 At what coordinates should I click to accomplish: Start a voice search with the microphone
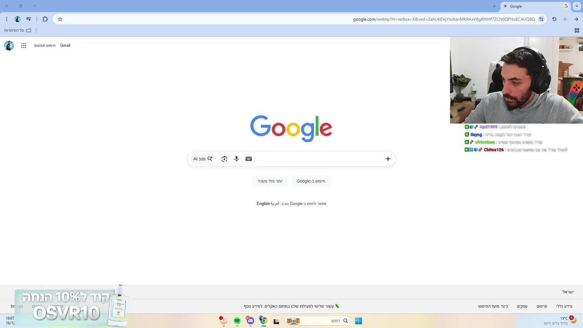[x=236, y=159]
